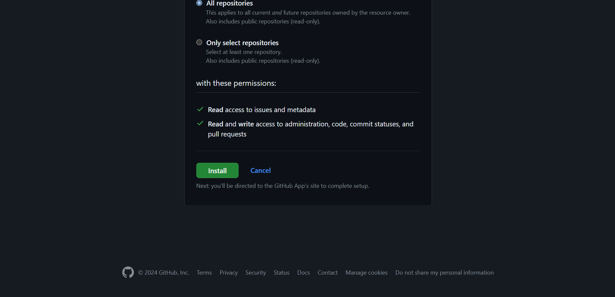Click the checkmark beside issues and metadata permission
615x297 pixels.
click(x=200, y=109)
